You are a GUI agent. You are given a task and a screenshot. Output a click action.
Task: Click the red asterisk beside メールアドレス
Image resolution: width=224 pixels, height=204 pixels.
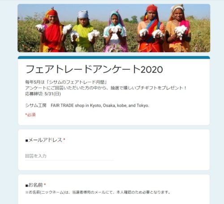click(64, 139)
